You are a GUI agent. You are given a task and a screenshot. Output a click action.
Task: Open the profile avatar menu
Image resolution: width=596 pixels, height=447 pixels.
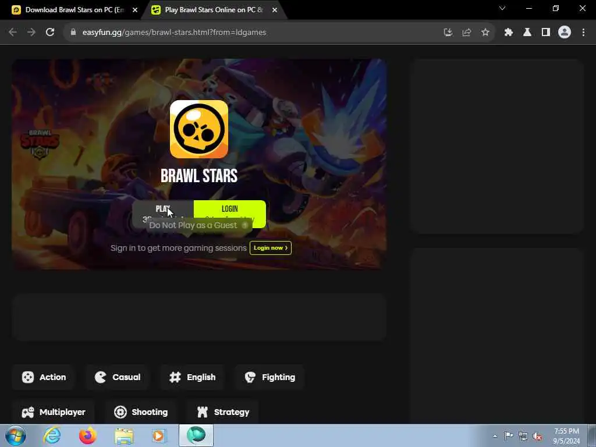(x=565, y=33)
